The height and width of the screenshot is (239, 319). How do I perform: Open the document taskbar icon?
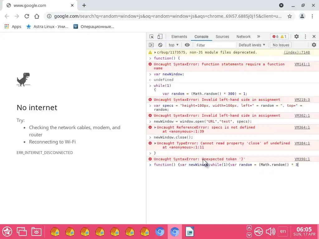pos(190,232)
